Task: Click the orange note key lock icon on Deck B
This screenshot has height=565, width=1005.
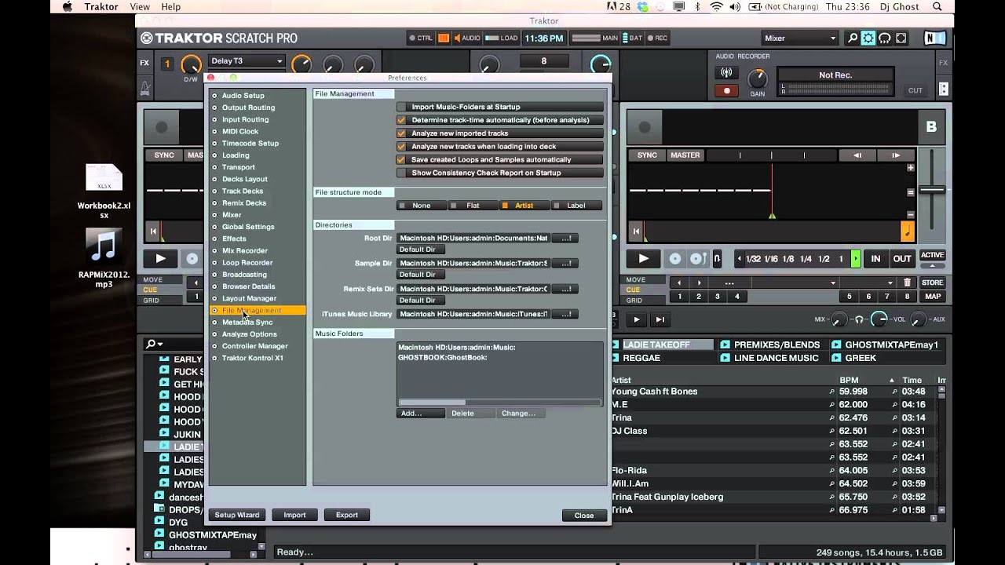Action: [908, 231]
